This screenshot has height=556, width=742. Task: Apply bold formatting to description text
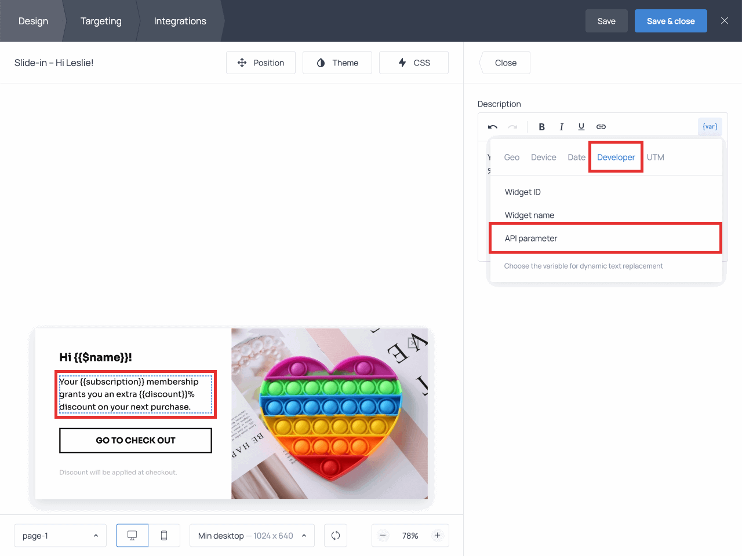pos(541,127)
